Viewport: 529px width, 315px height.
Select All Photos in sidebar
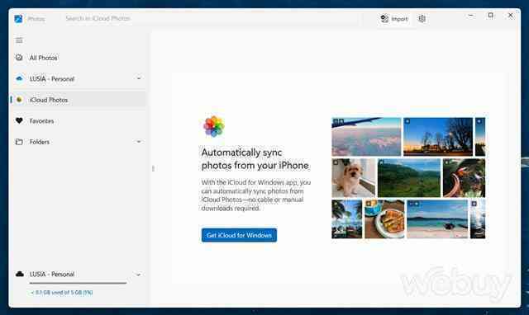coord(79,58)
